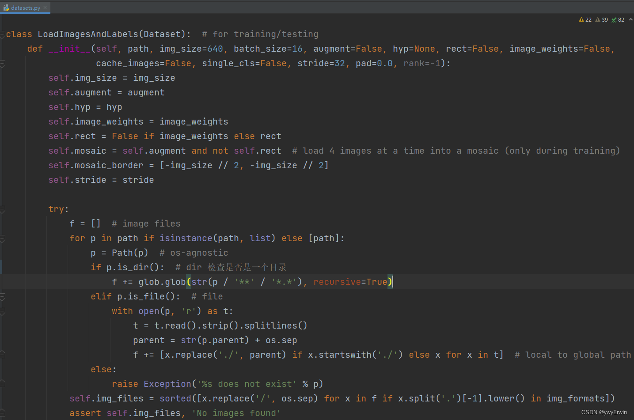Screen dimensions: 634x420
Task: Click the Chinese '# dir' comment
Action: pos(231,268)
